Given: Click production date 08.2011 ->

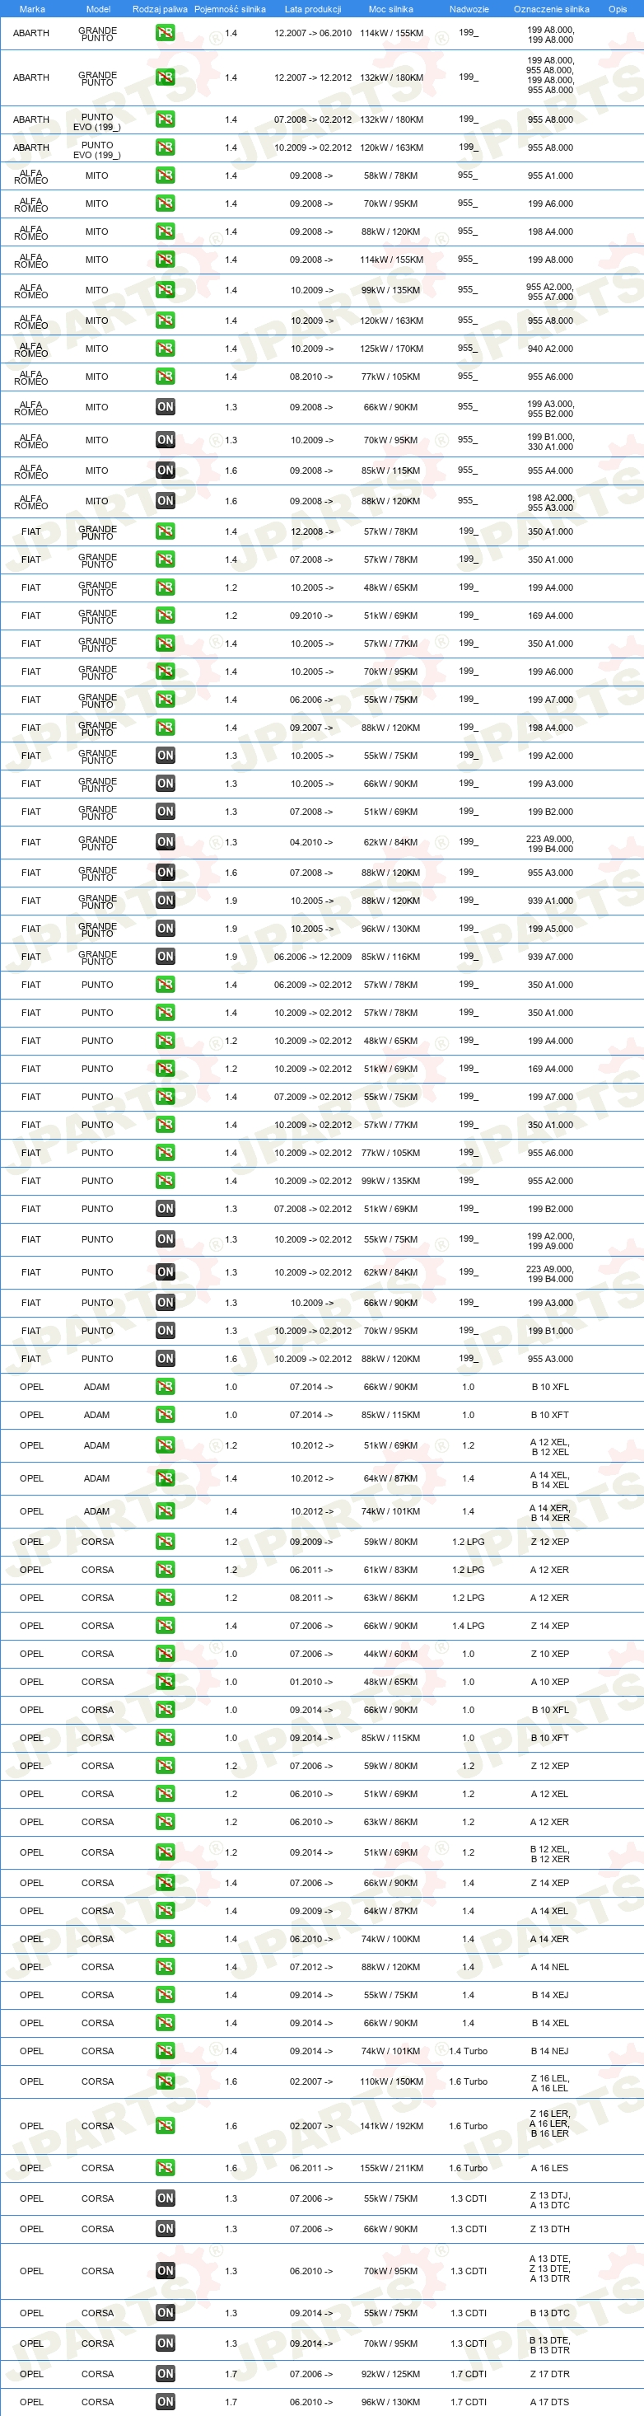Looking at the screenshot, I should [x=311, y=1598].
